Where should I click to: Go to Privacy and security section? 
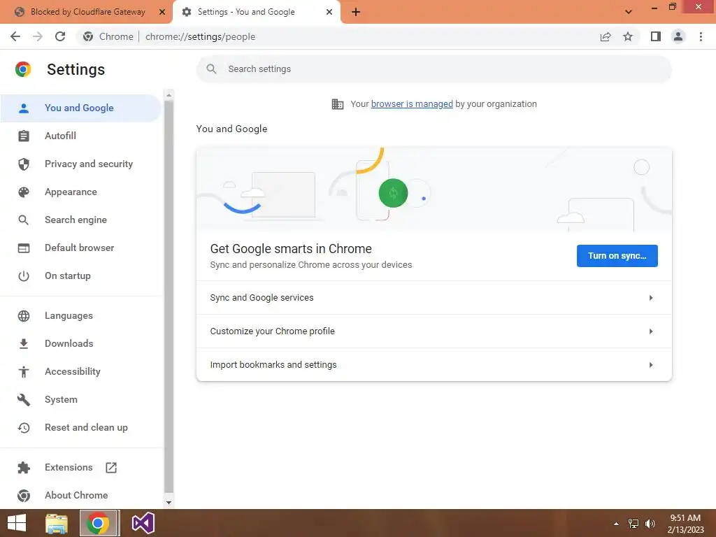pyautogui.click(x=81, y=164)
